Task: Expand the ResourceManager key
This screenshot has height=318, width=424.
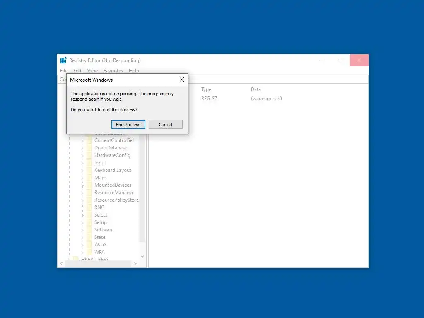Action: click(82, 193)
